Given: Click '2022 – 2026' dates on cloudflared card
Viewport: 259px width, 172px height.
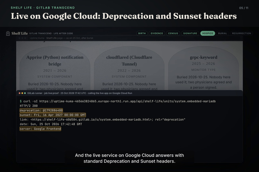Looking at the screenshot, I should coord(129,70).
